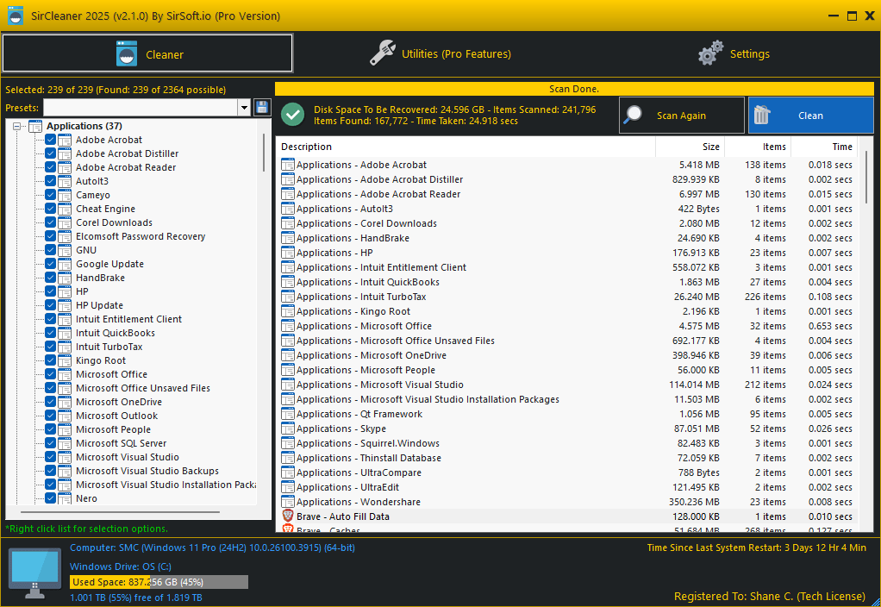Uncheck the AutoIt3 checkbox

(x=50, y=181)
